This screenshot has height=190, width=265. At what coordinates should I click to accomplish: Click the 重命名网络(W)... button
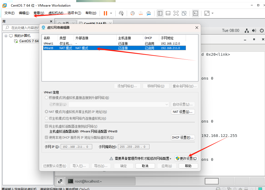(x=185, y=86)
